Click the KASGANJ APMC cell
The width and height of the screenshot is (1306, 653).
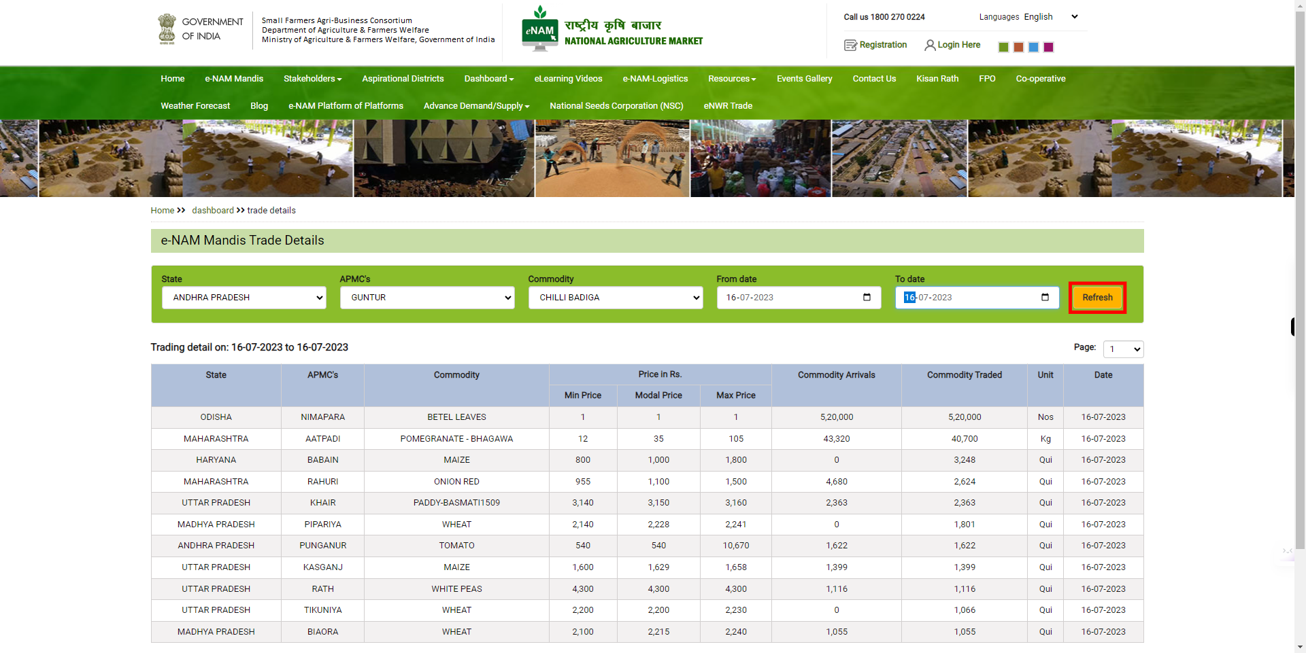pyautogui.click(x=322, y=567)
